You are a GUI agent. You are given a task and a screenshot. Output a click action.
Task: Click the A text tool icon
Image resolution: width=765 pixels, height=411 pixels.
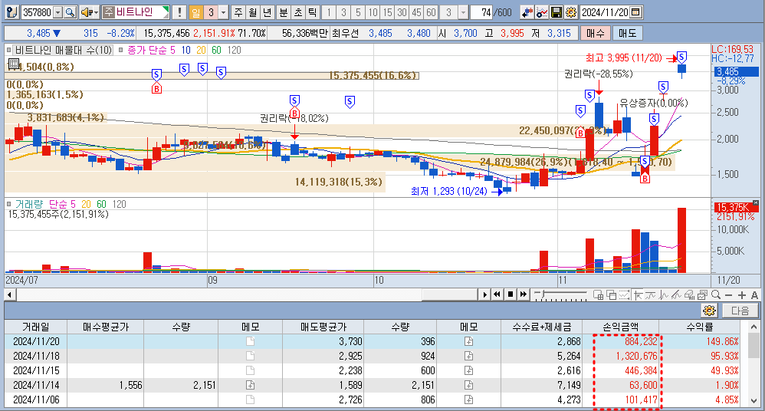coord(754,295)
